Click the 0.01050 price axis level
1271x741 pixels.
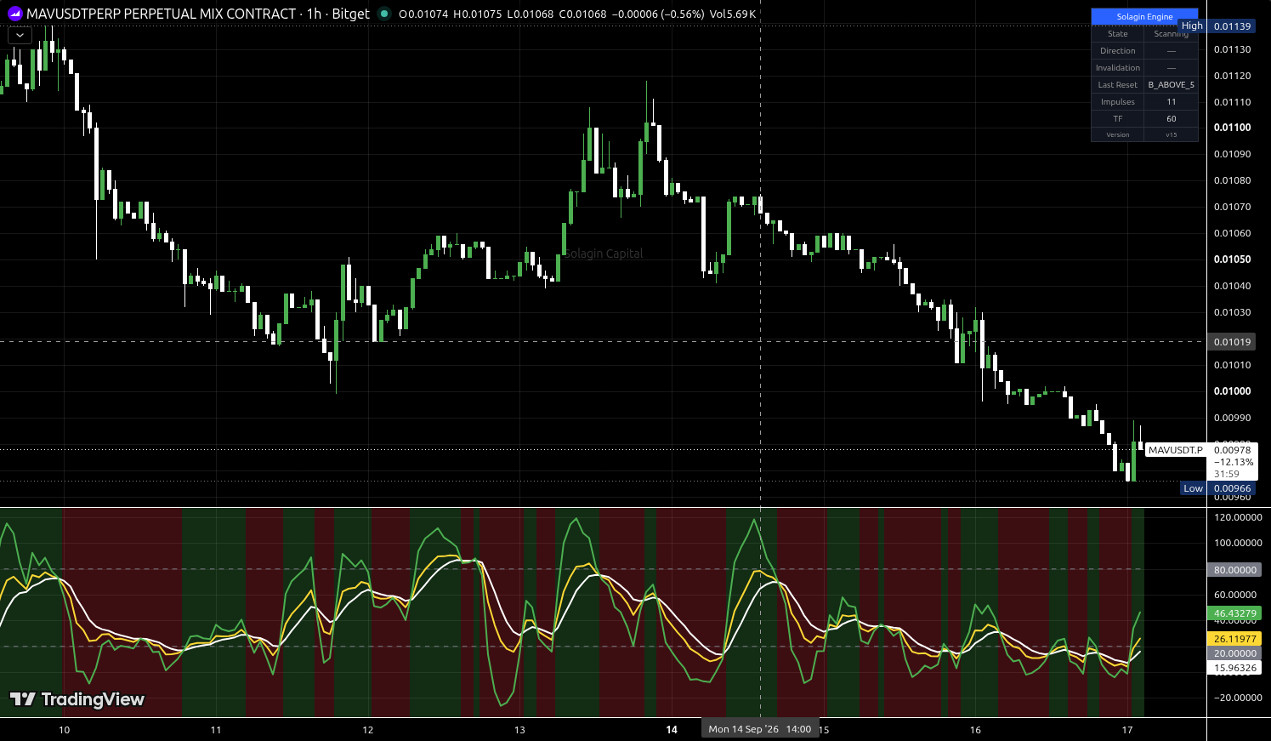(x=1232, y=259)
